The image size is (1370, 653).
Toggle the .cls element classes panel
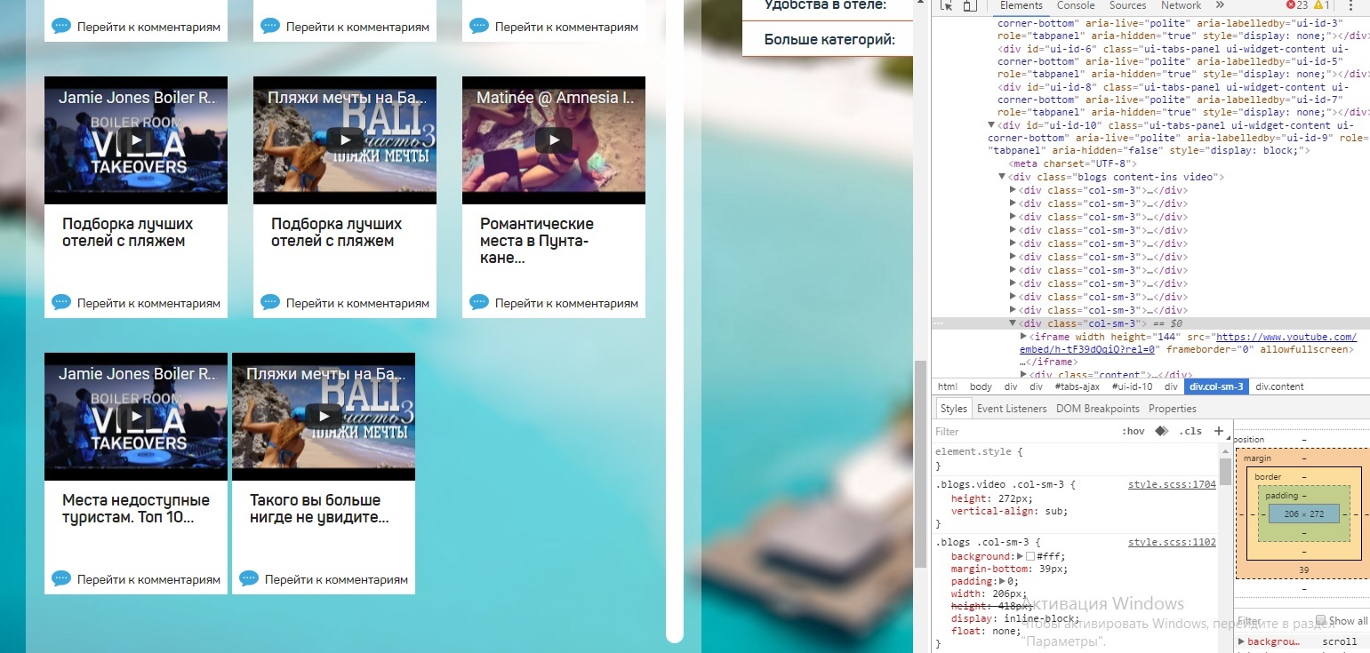[x=1190, y=431]
